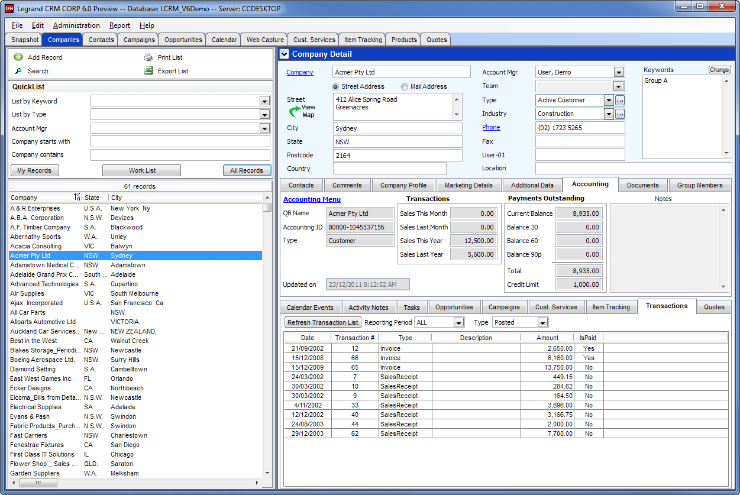Image resolution: width=740 pixels, height=495 pixels.
Task: Click the Print List printer icon
Action: (148, 57)
